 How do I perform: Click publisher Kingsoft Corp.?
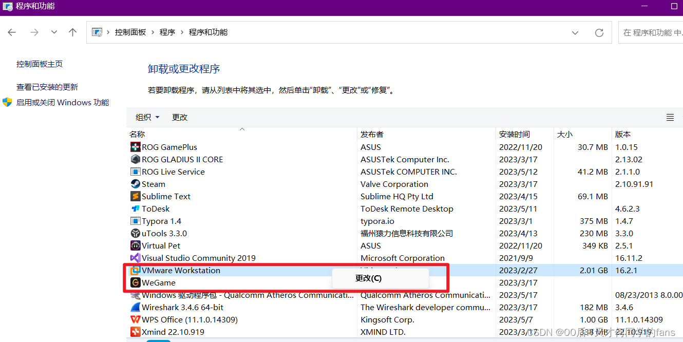[x=387, y=319]
